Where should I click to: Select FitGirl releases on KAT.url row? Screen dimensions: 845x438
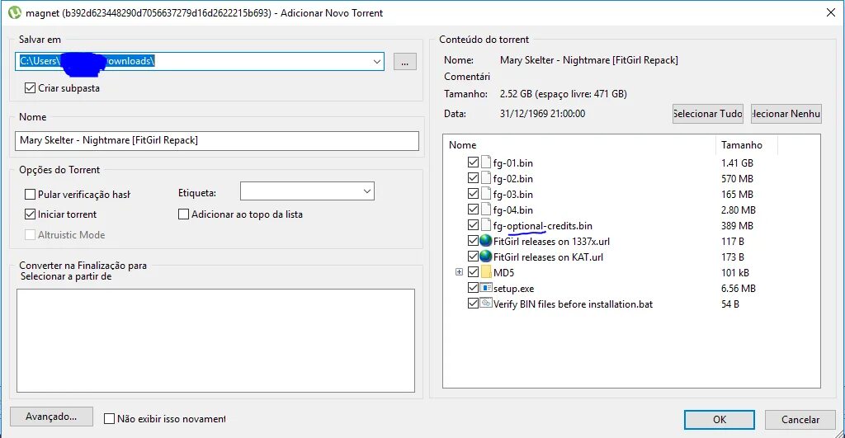[x=548, y=257]
